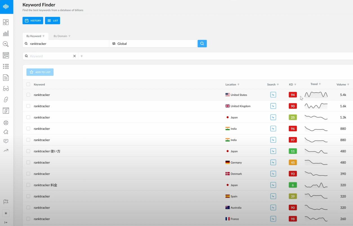Sort by the Search column header
Viewport: 353px width, 226px height.
273,85
